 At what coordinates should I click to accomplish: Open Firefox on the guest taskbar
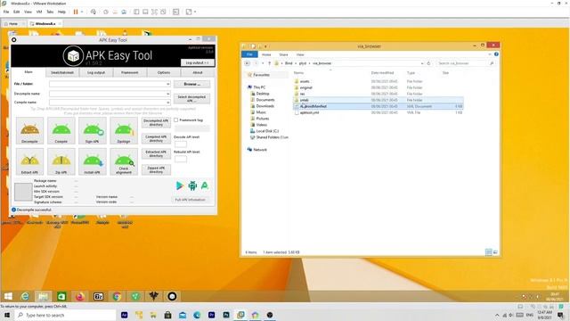point(80,296)
